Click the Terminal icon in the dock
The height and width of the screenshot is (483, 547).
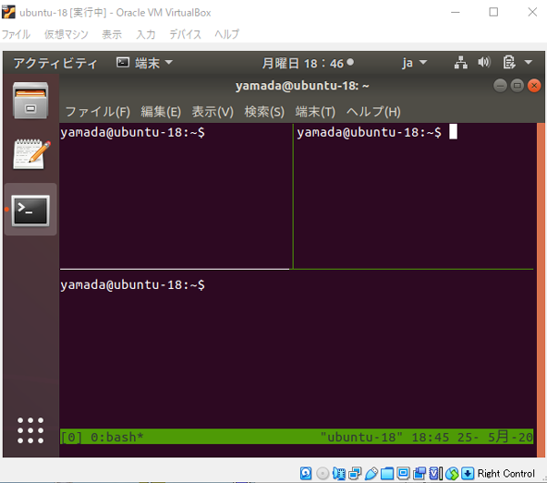point(31,211)
